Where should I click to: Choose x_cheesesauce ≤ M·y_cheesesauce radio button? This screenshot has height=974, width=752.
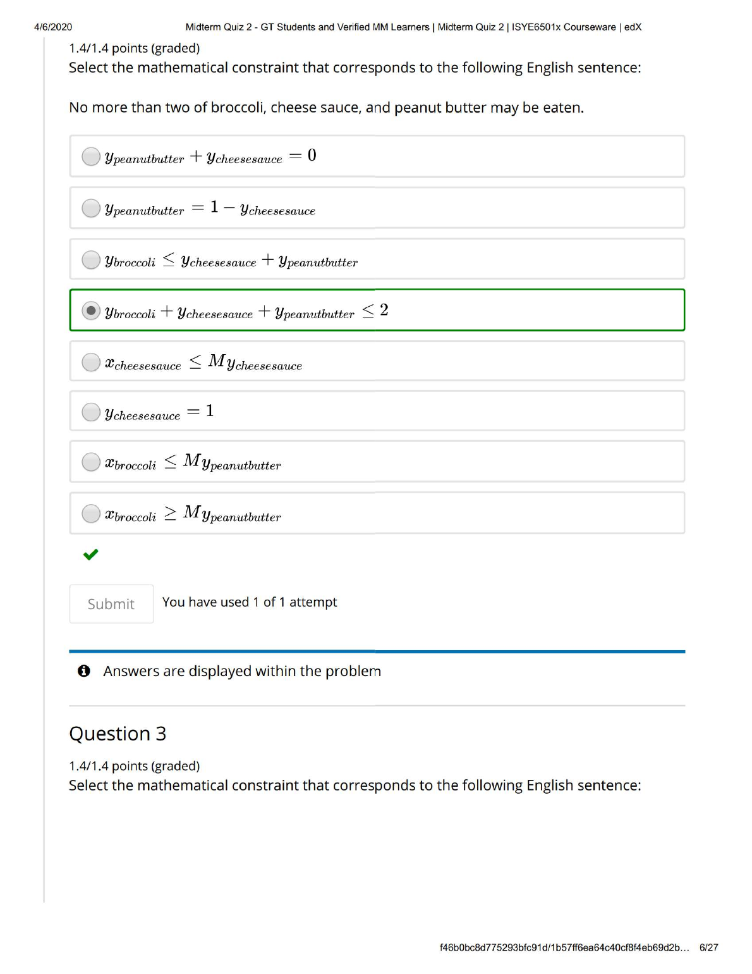click(92, 362)
